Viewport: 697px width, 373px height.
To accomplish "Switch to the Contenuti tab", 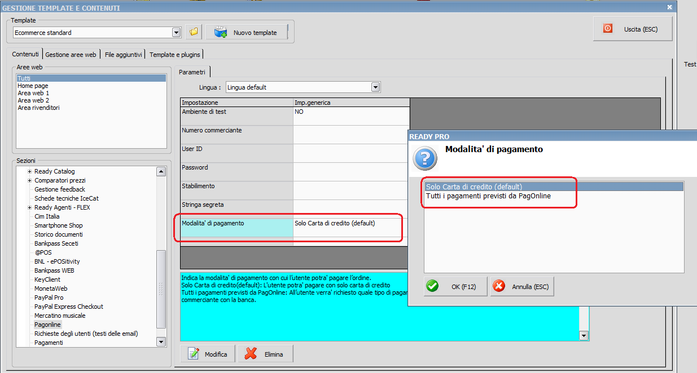I will click(x=25, y=54).
